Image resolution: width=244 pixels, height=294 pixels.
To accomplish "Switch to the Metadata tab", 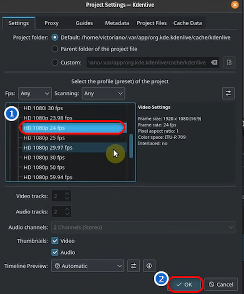I will tap(117, 23).
